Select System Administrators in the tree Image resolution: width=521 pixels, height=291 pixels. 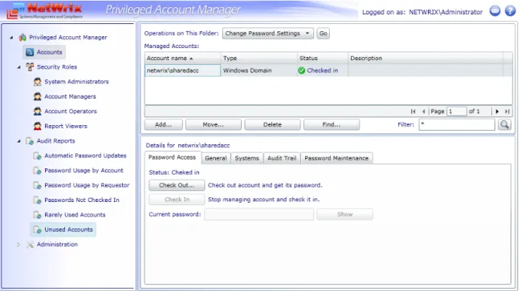point(76,82)
